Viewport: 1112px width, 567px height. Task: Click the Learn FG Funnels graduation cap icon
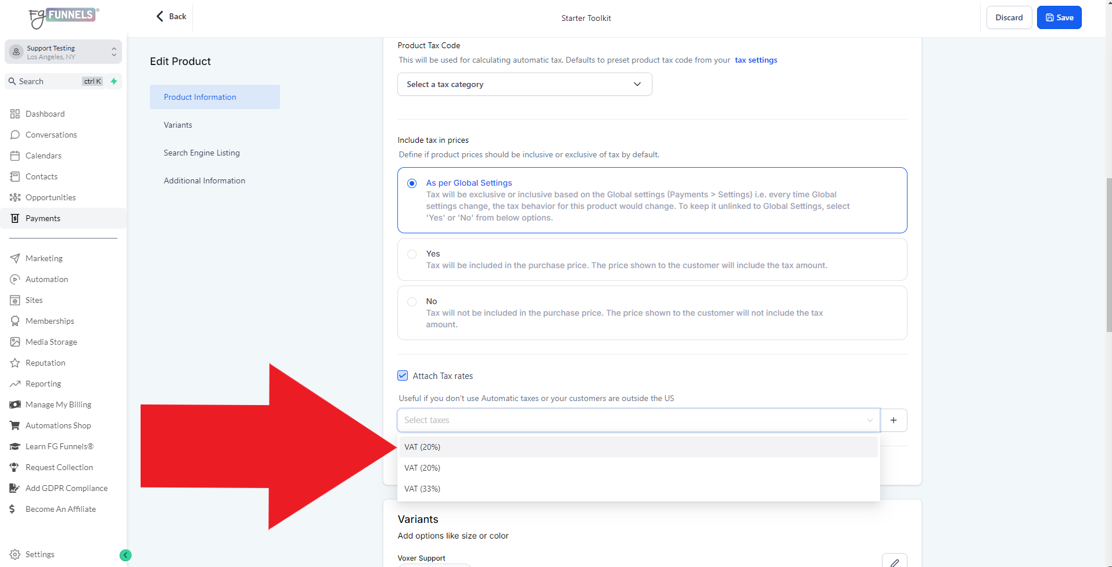[x=15, y=446]
